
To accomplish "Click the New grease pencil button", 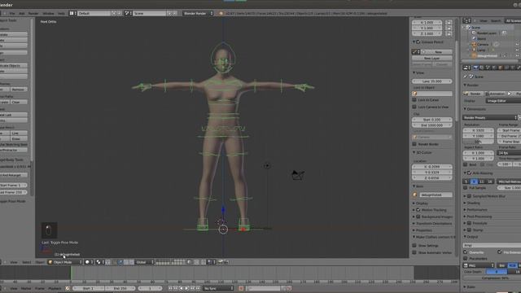I will pyautogui.click(x=436, y=52).
